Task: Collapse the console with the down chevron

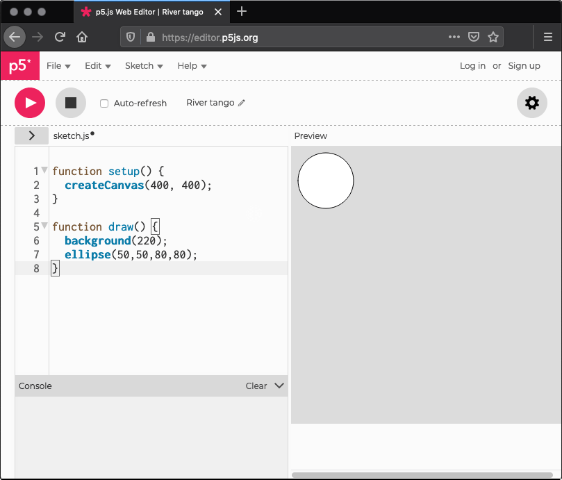Action: [x=279, y=386]
